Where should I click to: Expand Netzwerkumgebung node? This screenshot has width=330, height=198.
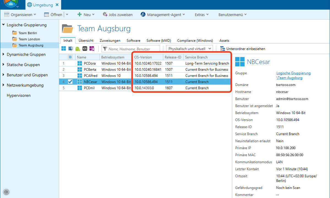click(x=4, y=85)
